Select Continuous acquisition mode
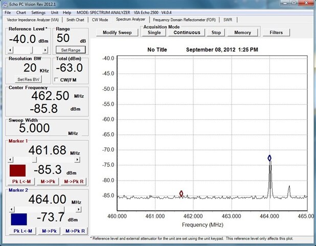Viewport: 316px width, 246px height. (187, 32)
